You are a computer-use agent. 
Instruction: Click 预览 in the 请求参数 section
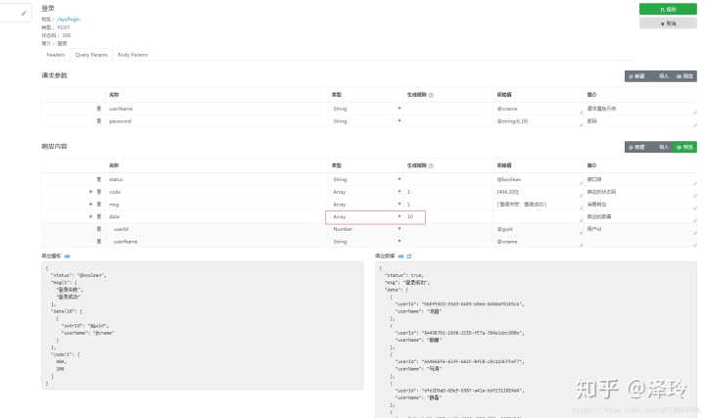[684, 76]
